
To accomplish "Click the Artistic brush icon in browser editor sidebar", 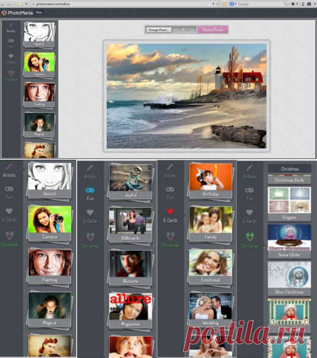I will (x=11, y=24).
